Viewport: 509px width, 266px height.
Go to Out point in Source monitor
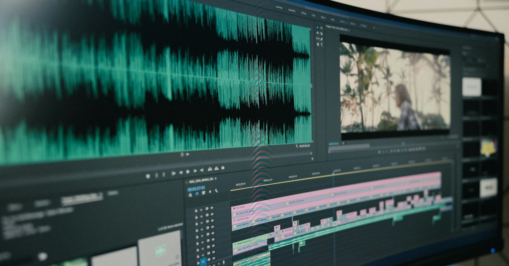pos(202,170)
